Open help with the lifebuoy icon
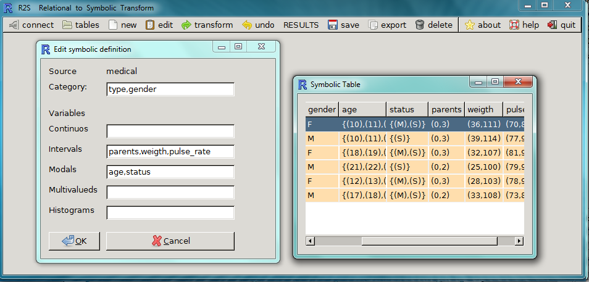The height and width of the screenshot is (282, 589). (514, 25)
